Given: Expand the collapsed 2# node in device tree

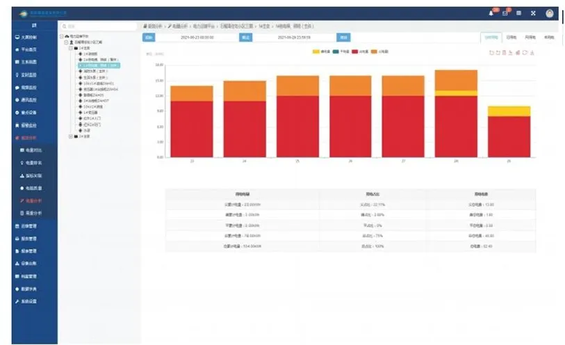Looking at the screenshot, I should tap(70, 136).
